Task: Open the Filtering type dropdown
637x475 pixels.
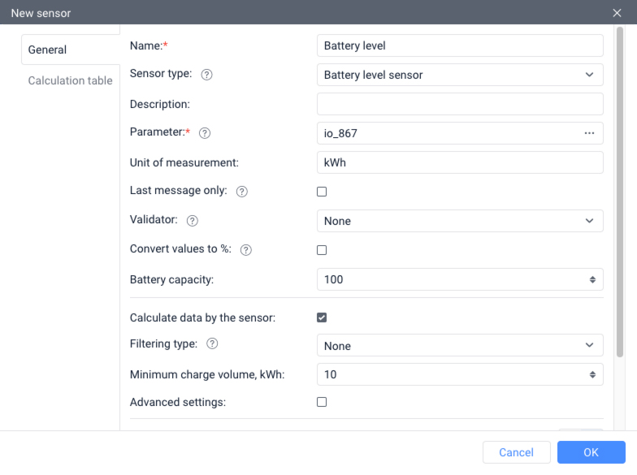Action: coord(459,346)
